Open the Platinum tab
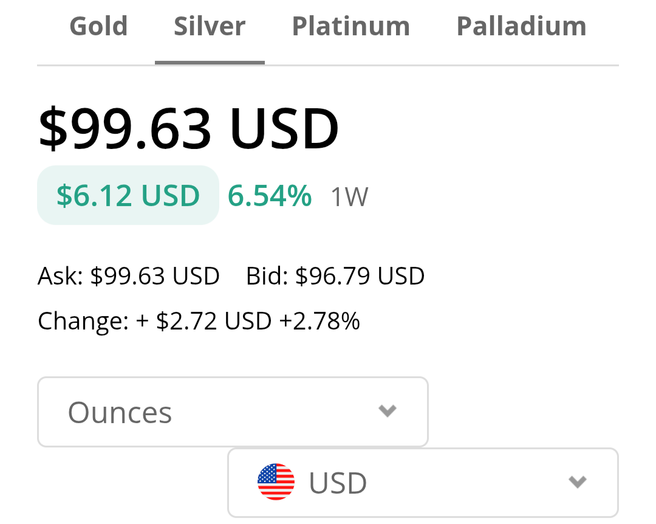Screen dimensions: 656x524 (351, 27)
